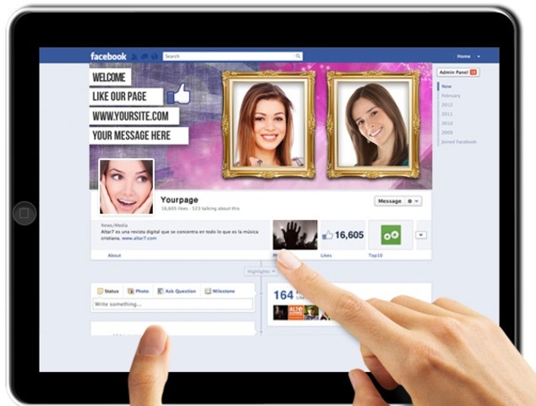Click the Yourpage page title
The width and height of the screenshot is (536, 406).
pos(179,200)
